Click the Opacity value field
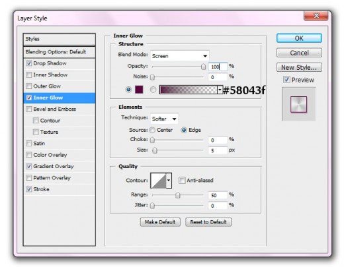This screenshot has width=344, height=267. (218, 67)
